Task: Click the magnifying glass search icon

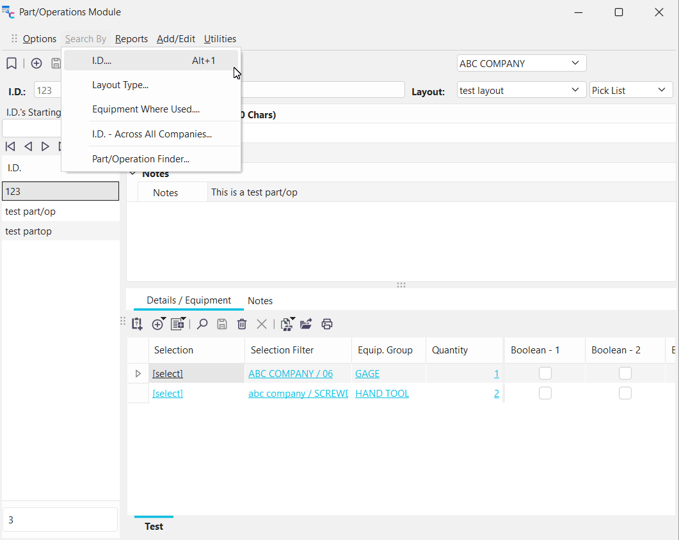Action: tap(202, 324)
